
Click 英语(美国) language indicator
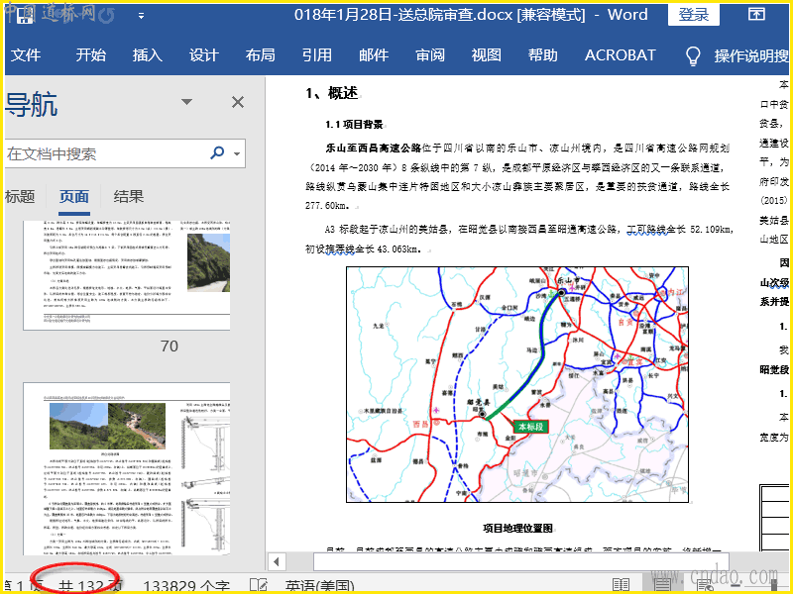tap(320, 585)
